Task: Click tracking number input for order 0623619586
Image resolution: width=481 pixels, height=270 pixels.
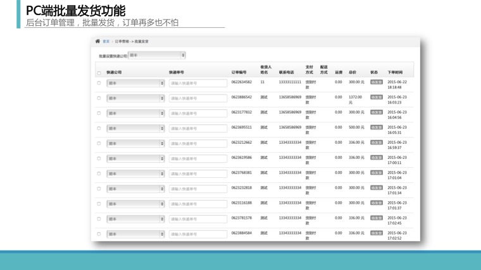Action: pyautogui.click(x=198, y=159)
